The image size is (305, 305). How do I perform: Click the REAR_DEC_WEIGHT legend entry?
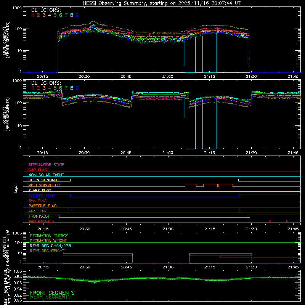click(47, 251)
